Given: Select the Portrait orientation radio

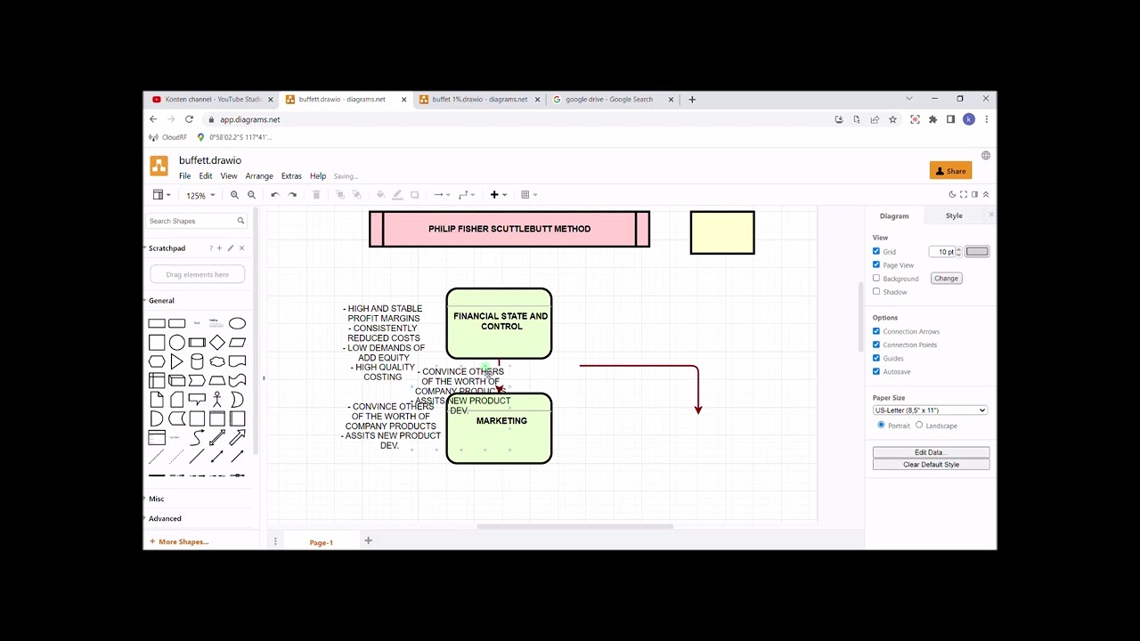Looking at the screenshot, I should [882, 425].
